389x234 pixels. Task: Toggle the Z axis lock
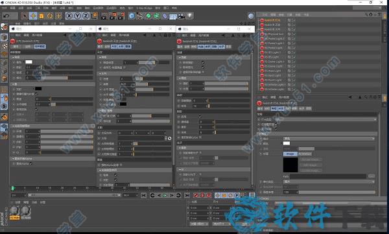[86, 16]
